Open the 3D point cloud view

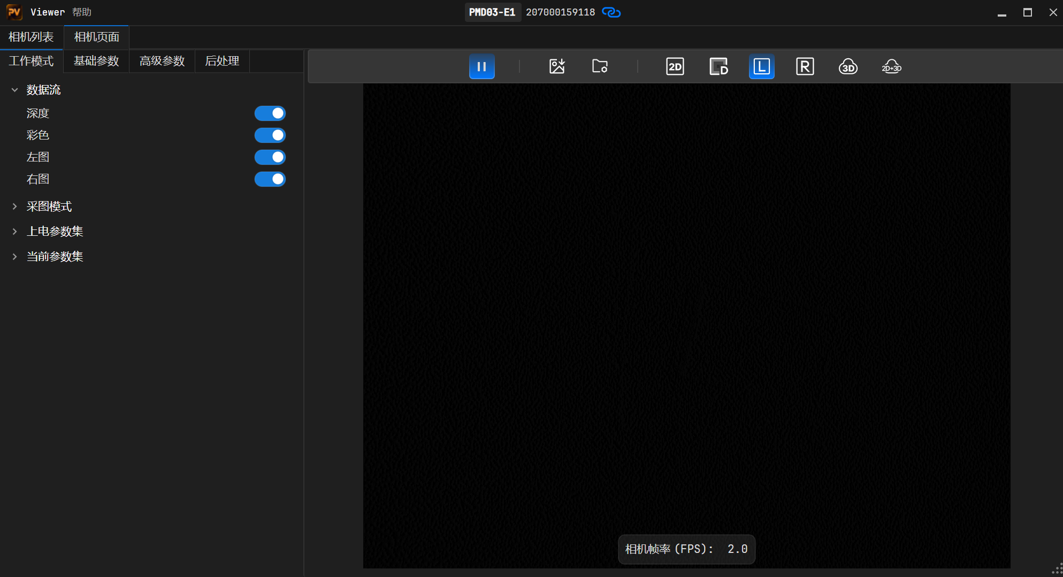[848, 67]
